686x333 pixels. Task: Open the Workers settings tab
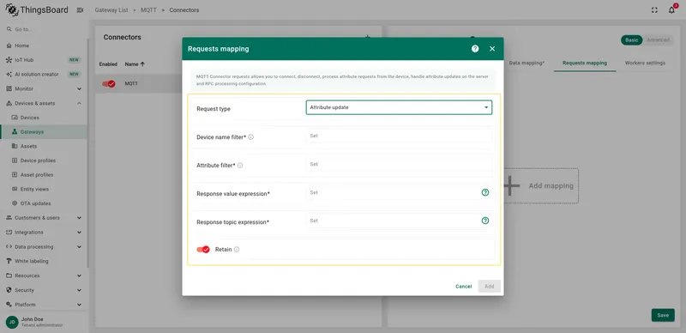[x=645, y=64]
